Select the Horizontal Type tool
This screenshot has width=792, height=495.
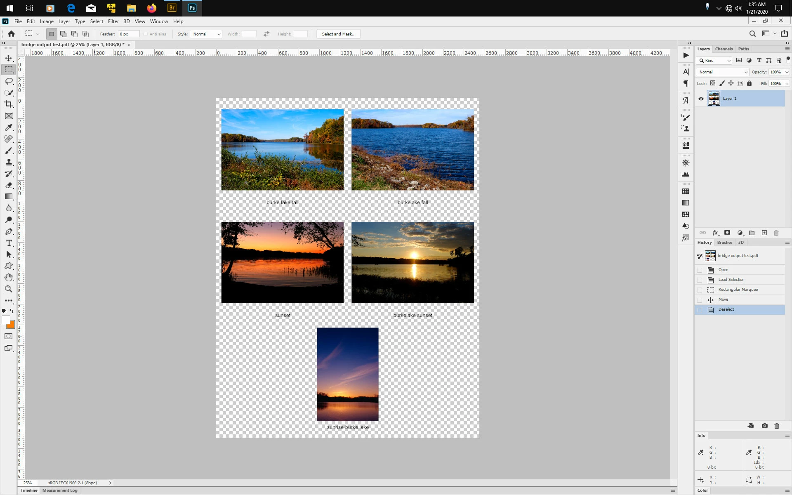click(x=9, y=243)
